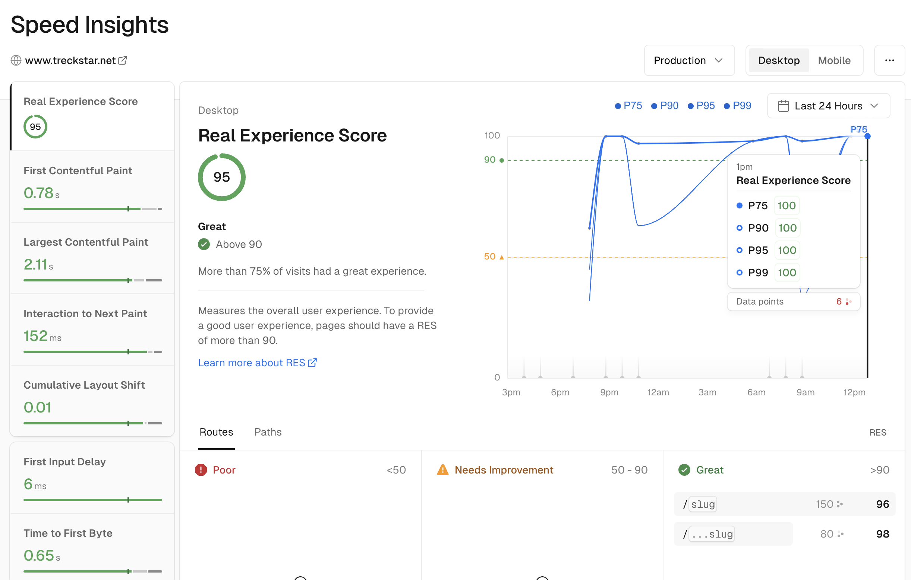Open the Last 24 Hours time range dropdown
The height and width of the screenshot is (580, 911).
click(x=828, y=106)
